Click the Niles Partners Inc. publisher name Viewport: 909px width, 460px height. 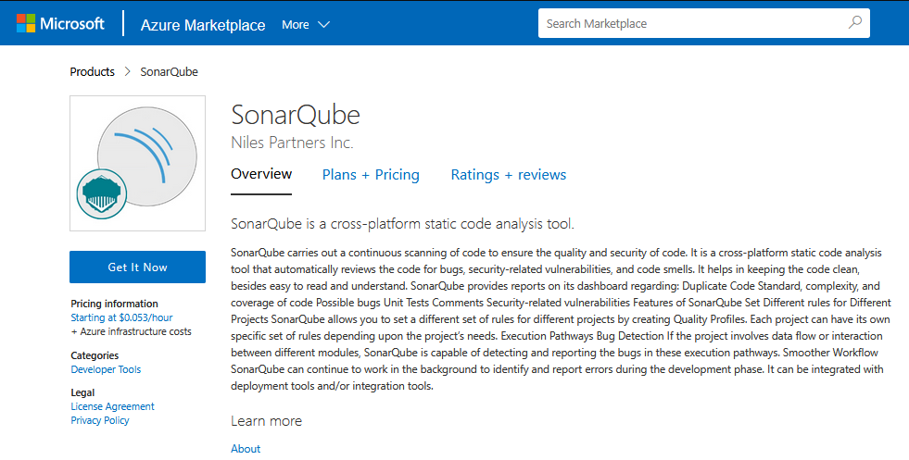[292, 143]
